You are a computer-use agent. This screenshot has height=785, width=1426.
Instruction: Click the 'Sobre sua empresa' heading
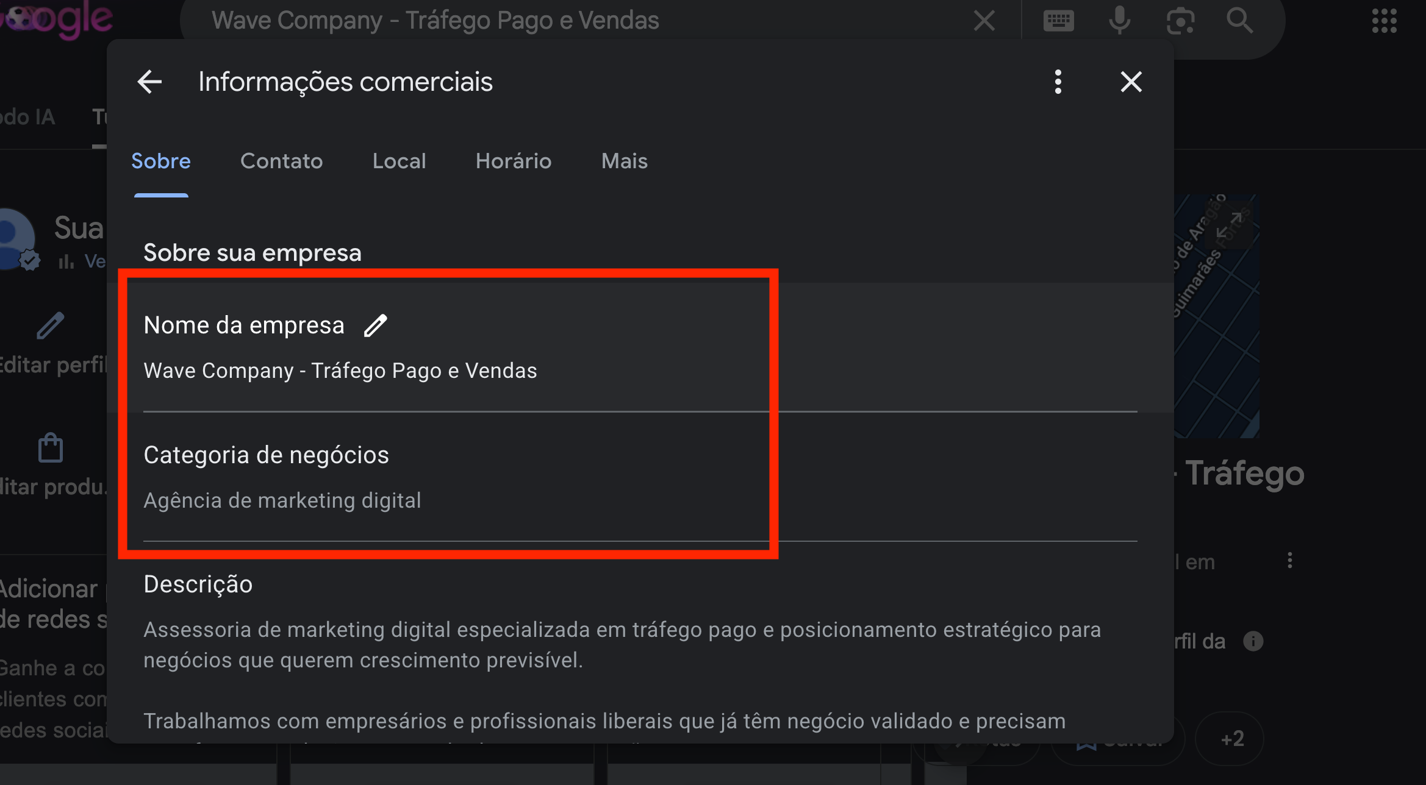(x=253, y=252)
